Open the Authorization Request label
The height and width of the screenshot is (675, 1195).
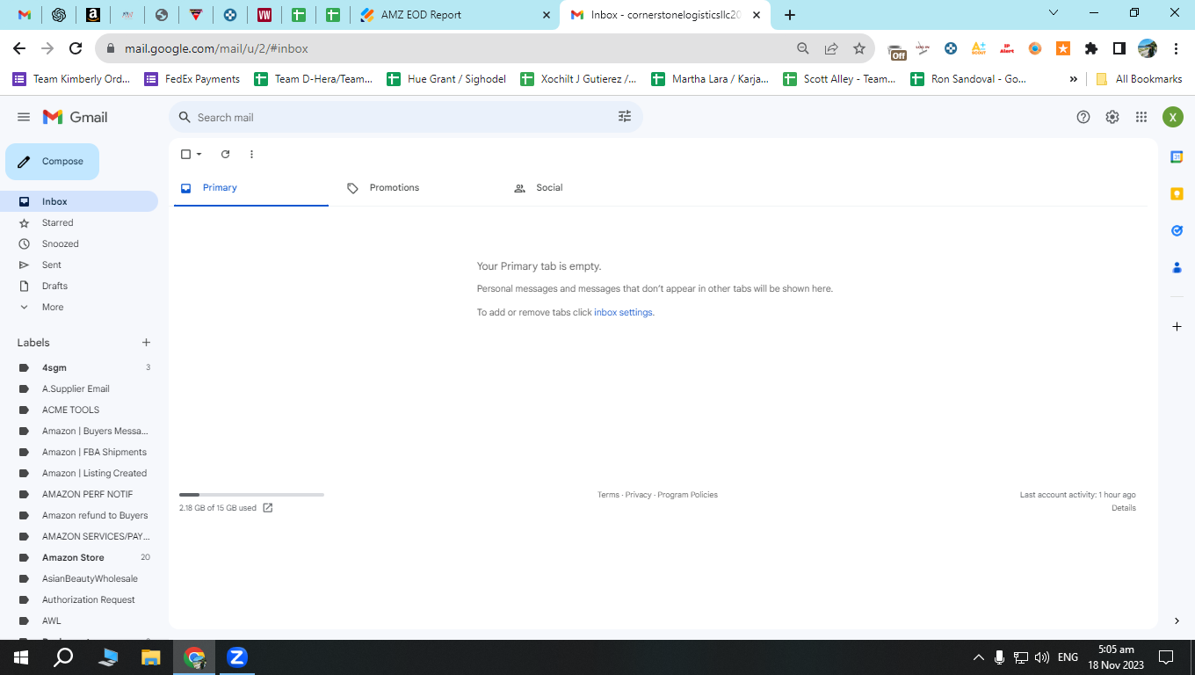(79, 599)
